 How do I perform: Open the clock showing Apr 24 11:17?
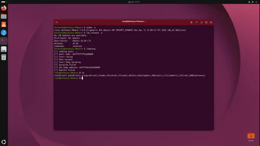click(134, 2)
